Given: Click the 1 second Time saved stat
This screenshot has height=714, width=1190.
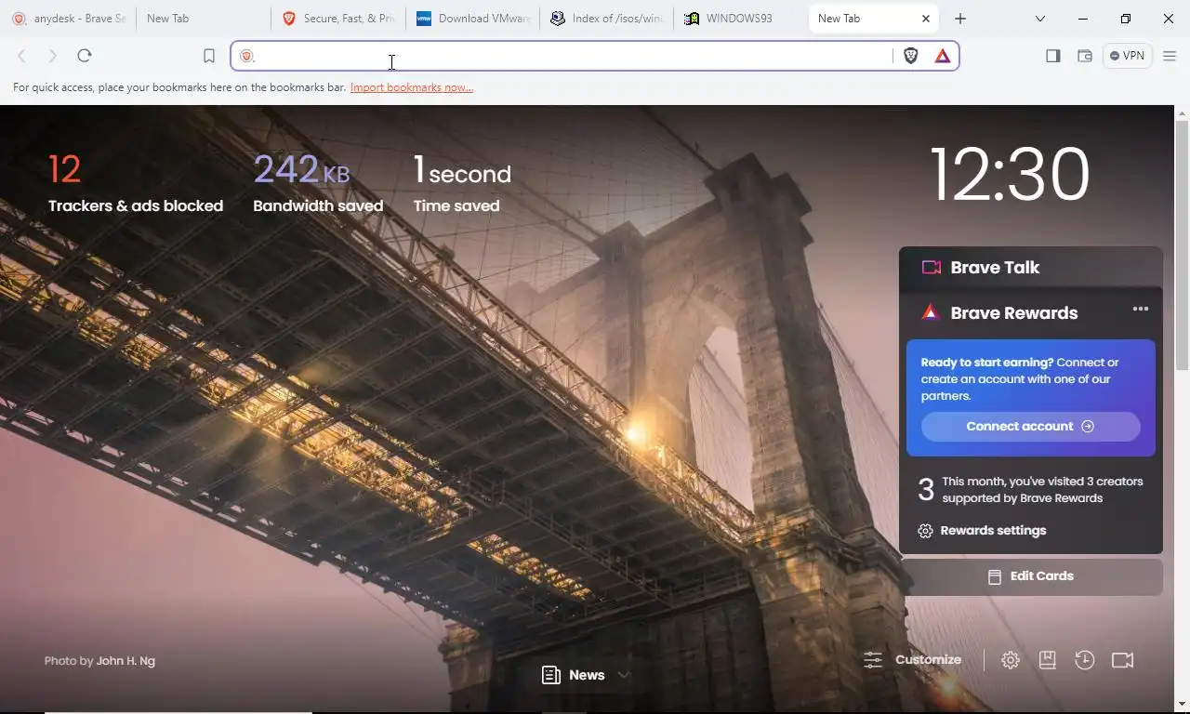Looking at the screenshot, I should (462, 183).
